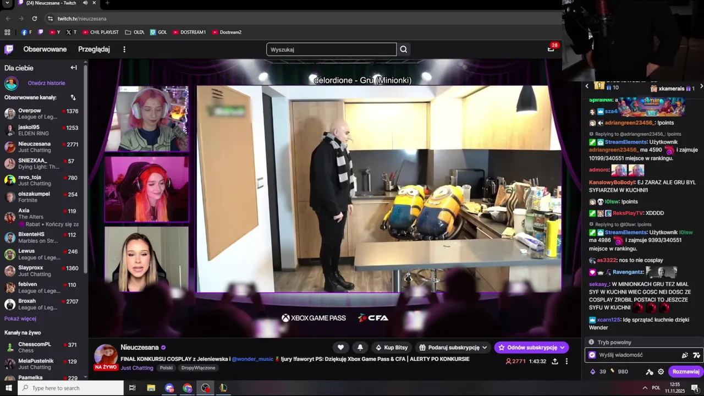704x396 pixels.
Task: Click the site info icon in address bar
Action: 50,19
